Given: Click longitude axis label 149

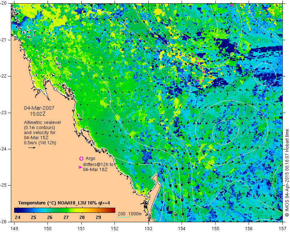Looking at the screenshot, I should [14, 229].
